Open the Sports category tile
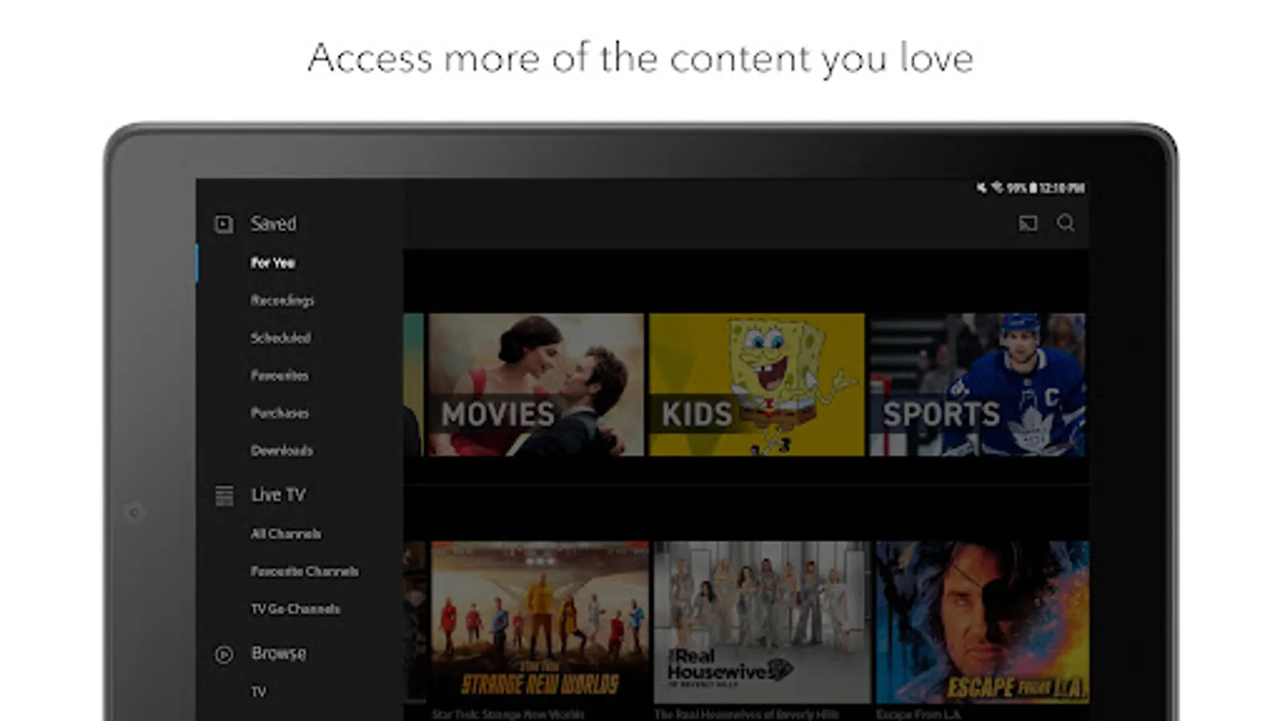The image size is (1282, 721). pos(978,385)
